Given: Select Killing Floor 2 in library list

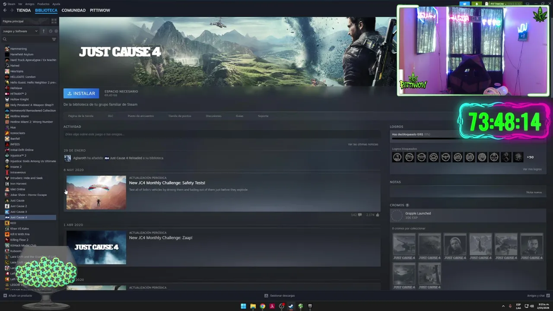Looking at the screenshot, I should tap(19, 240).
